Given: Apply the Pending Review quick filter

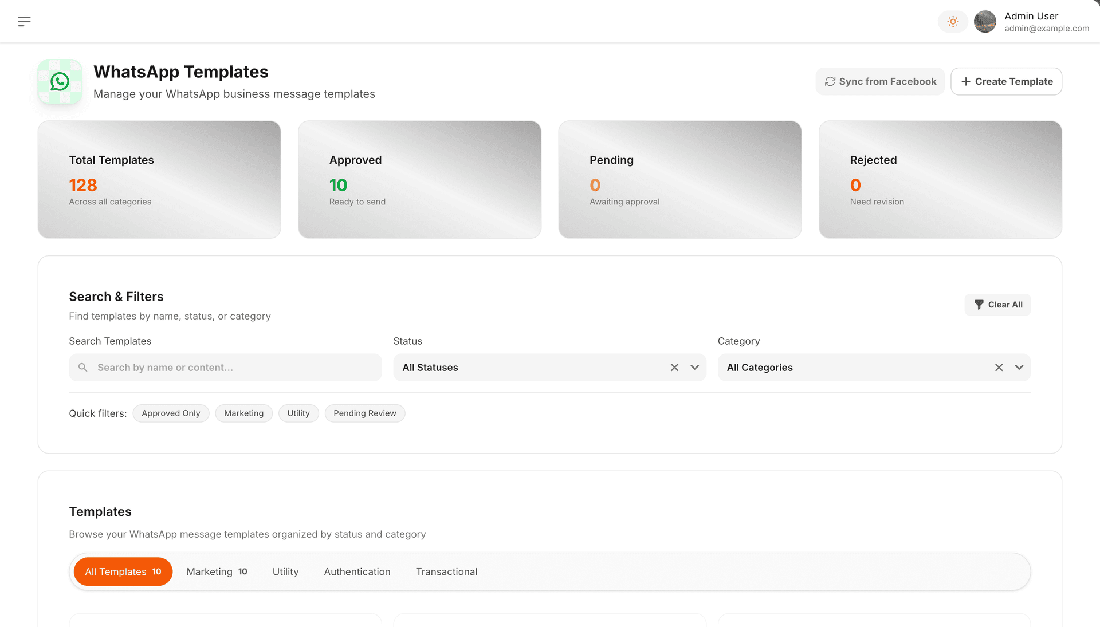Looking at the screenshot, I should pos(364,413).
